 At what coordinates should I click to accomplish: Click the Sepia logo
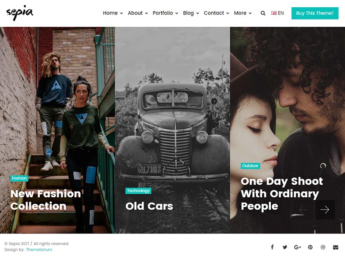tap(19, 13)
